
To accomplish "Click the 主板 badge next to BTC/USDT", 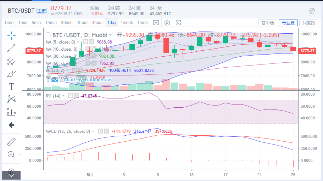I will [x=41, y=11].
